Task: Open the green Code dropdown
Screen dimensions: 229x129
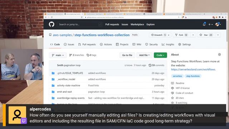Action: 160,55
